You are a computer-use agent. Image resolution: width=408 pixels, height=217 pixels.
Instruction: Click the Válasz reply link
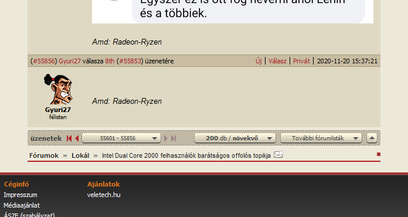point(277,61)
